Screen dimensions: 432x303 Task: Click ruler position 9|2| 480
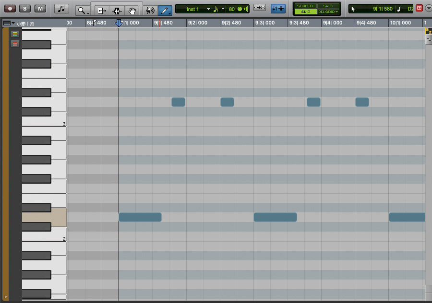point(231,23)
